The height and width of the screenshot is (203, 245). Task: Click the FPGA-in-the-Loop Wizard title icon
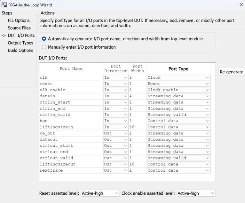coord(4,5)
